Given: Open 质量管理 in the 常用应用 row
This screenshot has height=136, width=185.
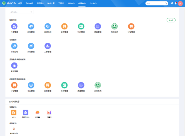Looking at the screenshot, I should (x=98, y=26).
